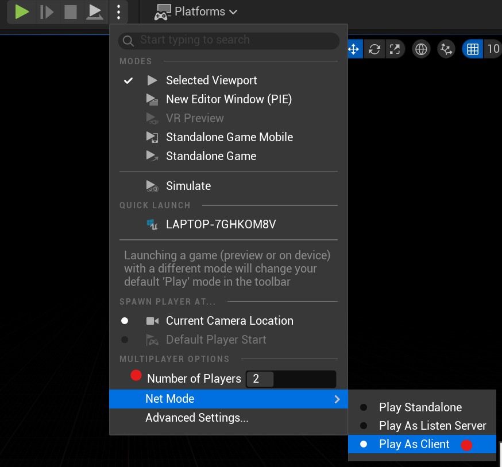
Task: Click the Windows device icon beside LAPTOP-7GHKOM8V
Action: click(x=152, y=224)
